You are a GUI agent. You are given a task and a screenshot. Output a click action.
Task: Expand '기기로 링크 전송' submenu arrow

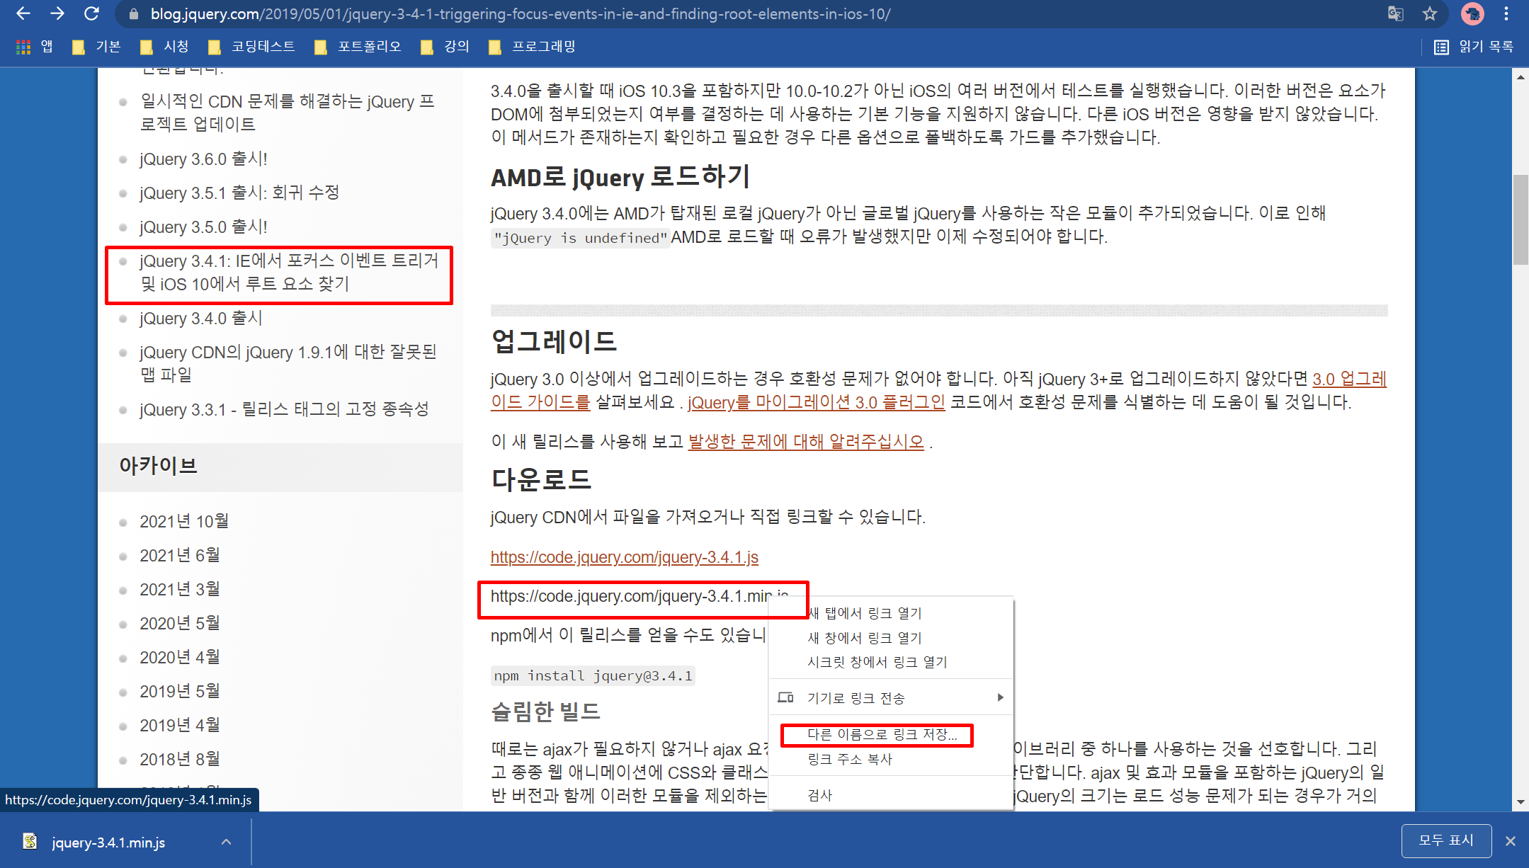pyautogui.click(x=1000, y=697)
